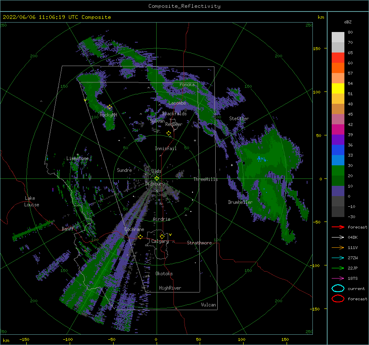Click the Lacombe label
Image resolution: width=369 pixels, height=345 pixels.
click(177, 103)
